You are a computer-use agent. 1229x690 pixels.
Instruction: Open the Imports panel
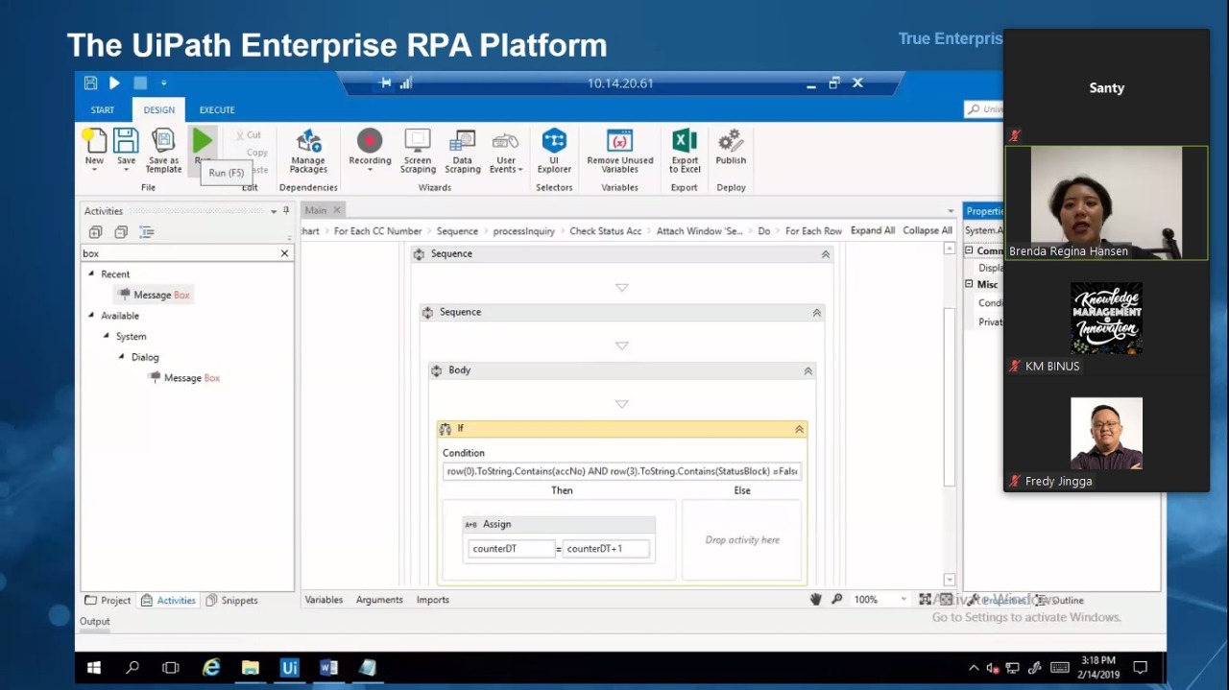[433, 600]
